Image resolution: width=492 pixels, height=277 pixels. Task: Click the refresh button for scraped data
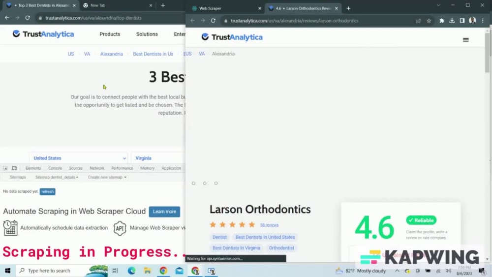47,192
